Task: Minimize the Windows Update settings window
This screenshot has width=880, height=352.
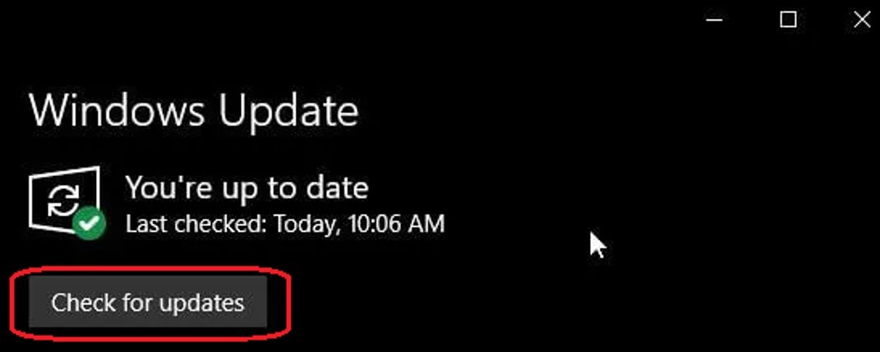Action: click(x=714, y=21)
